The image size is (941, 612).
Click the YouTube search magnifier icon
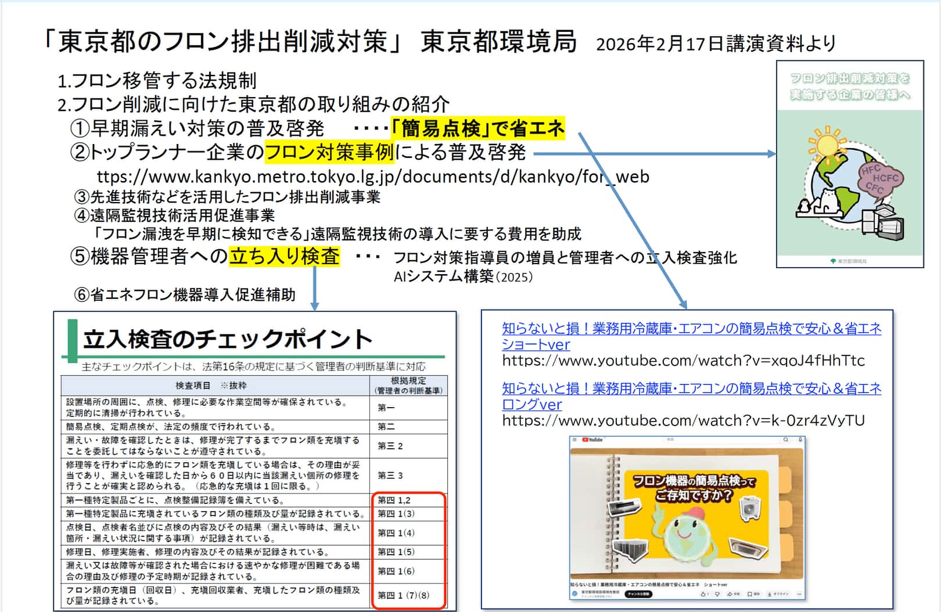[785, 440]
